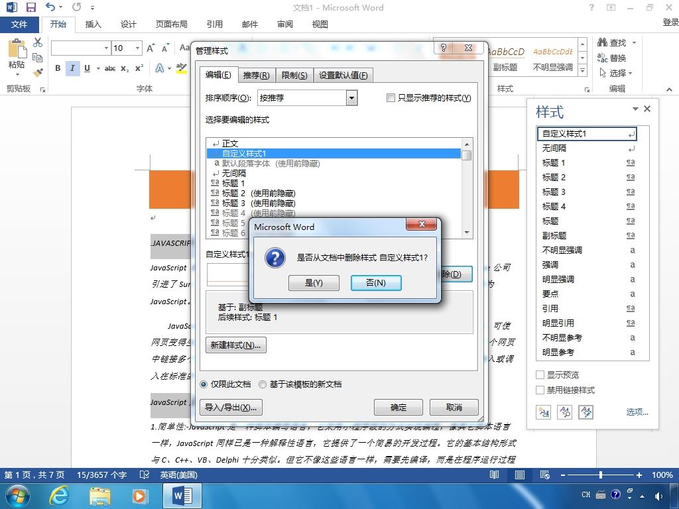Open the Styles pane options dropdown arrow
Viewport: 679px width, 509px height.
click(635, 109)
